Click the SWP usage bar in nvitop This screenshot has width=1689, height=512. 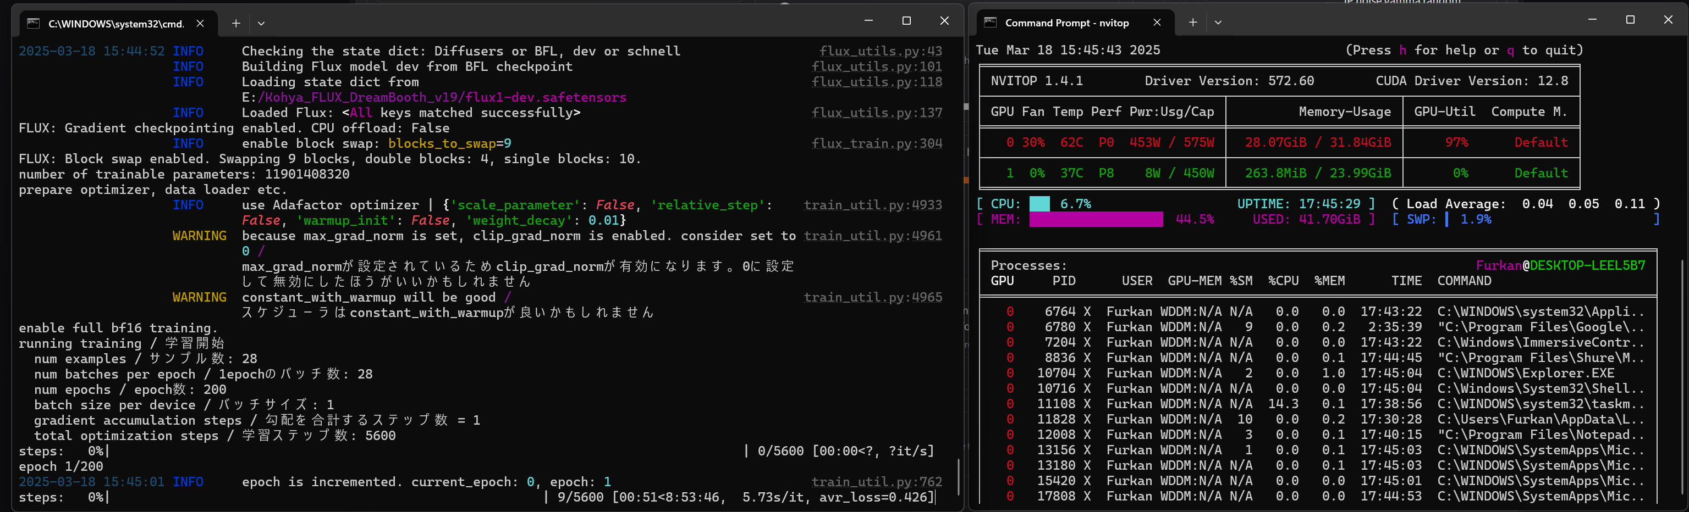click(x=1446, y=219)
